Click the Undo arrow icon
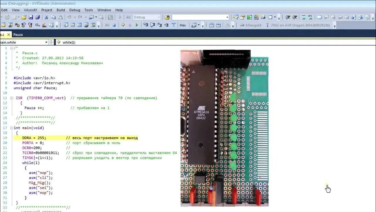 [69, 17]
